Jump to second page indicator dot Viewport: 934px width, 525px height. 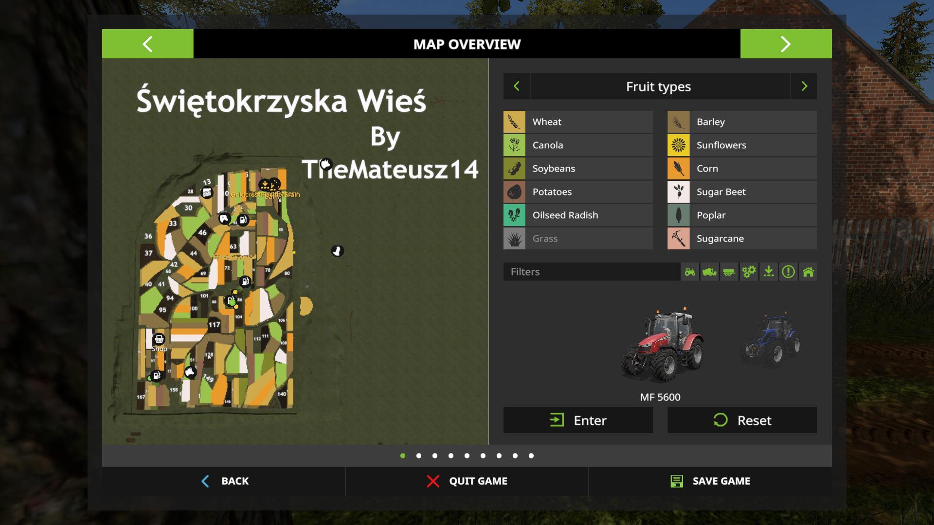point(419,456)
